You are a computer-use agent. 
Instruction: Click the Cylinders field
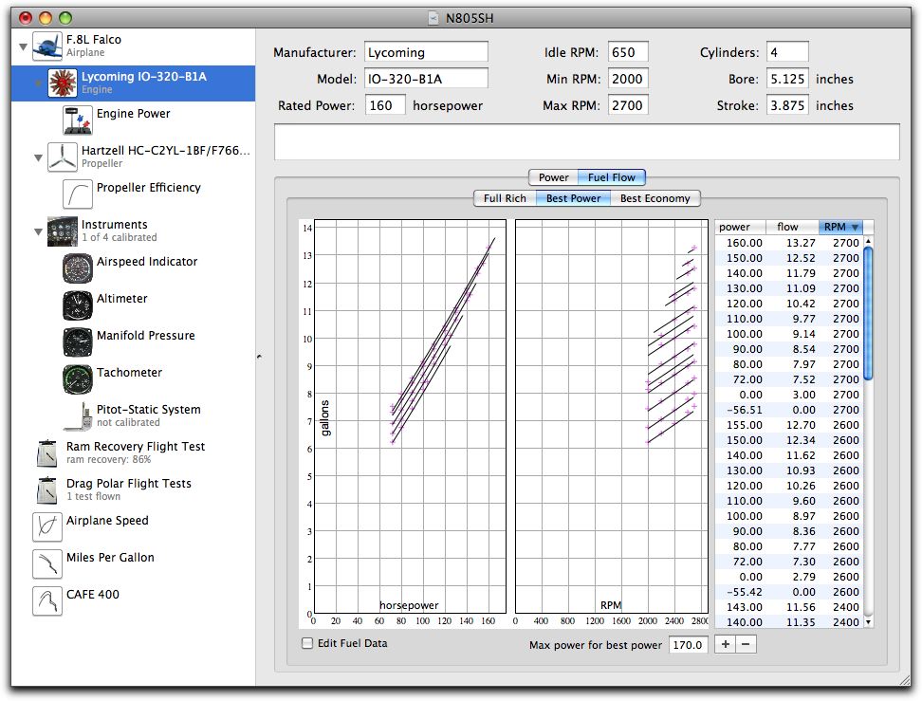pos(788,52)
